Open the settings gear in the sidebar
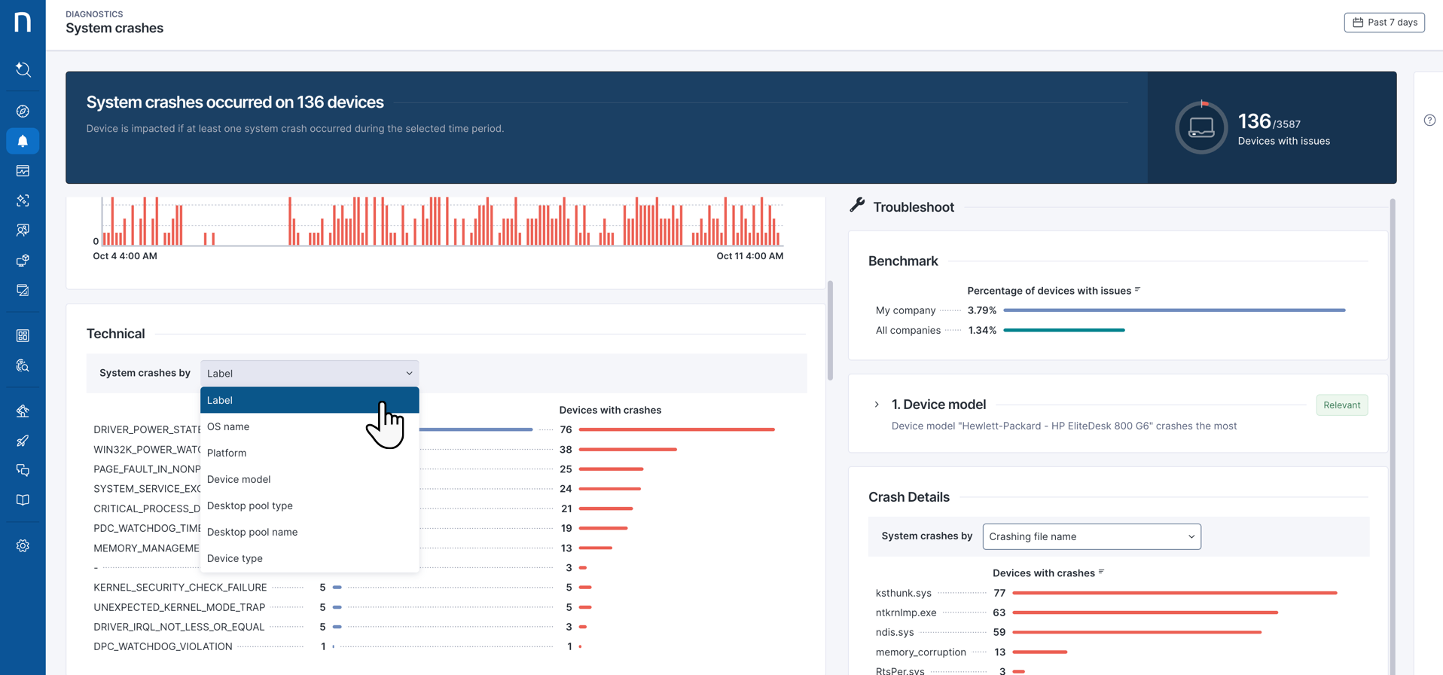The height and width of the screenshot is (675, 1443). [23, 545]
